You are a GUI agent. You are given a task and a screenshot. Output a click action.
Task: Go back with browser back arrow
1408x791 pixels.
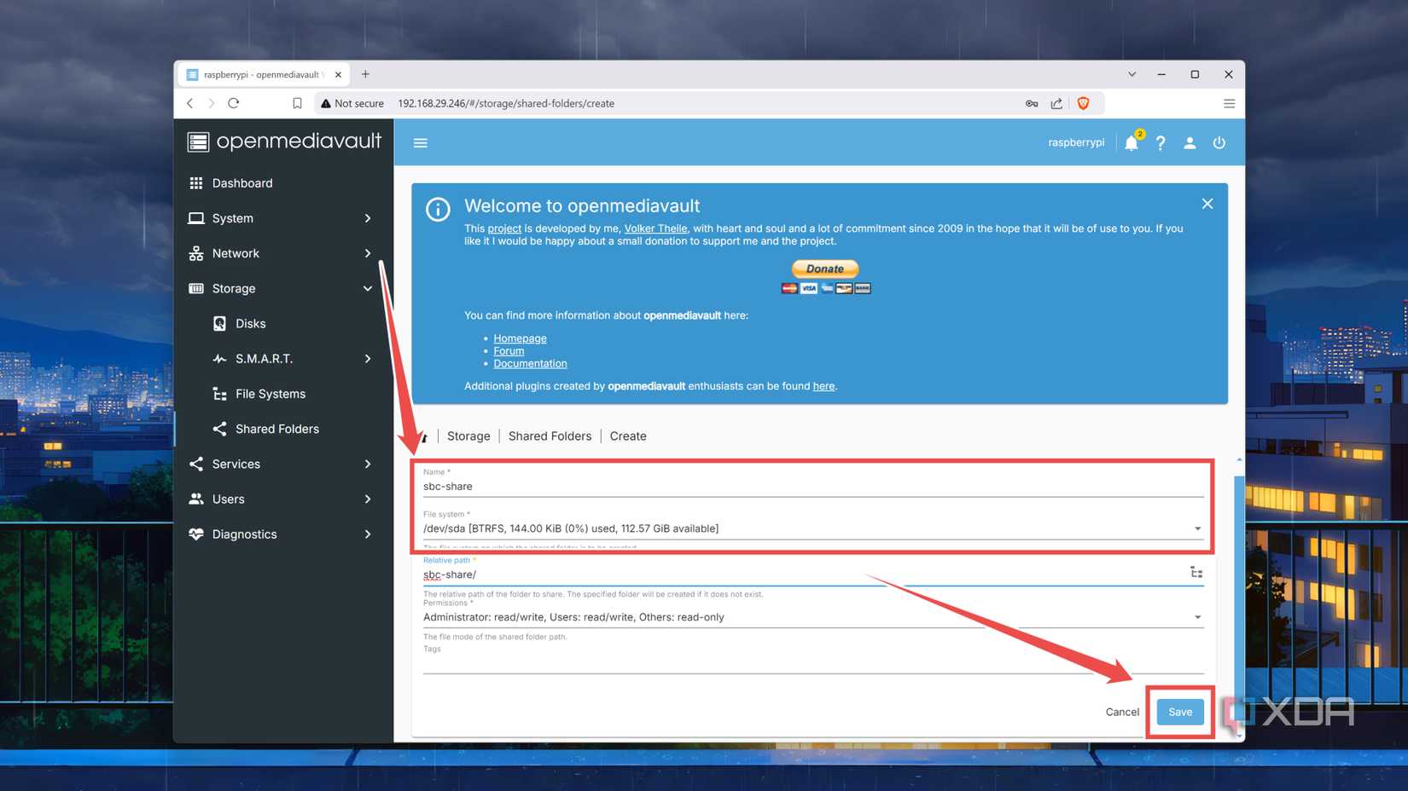tap(189, 103)
